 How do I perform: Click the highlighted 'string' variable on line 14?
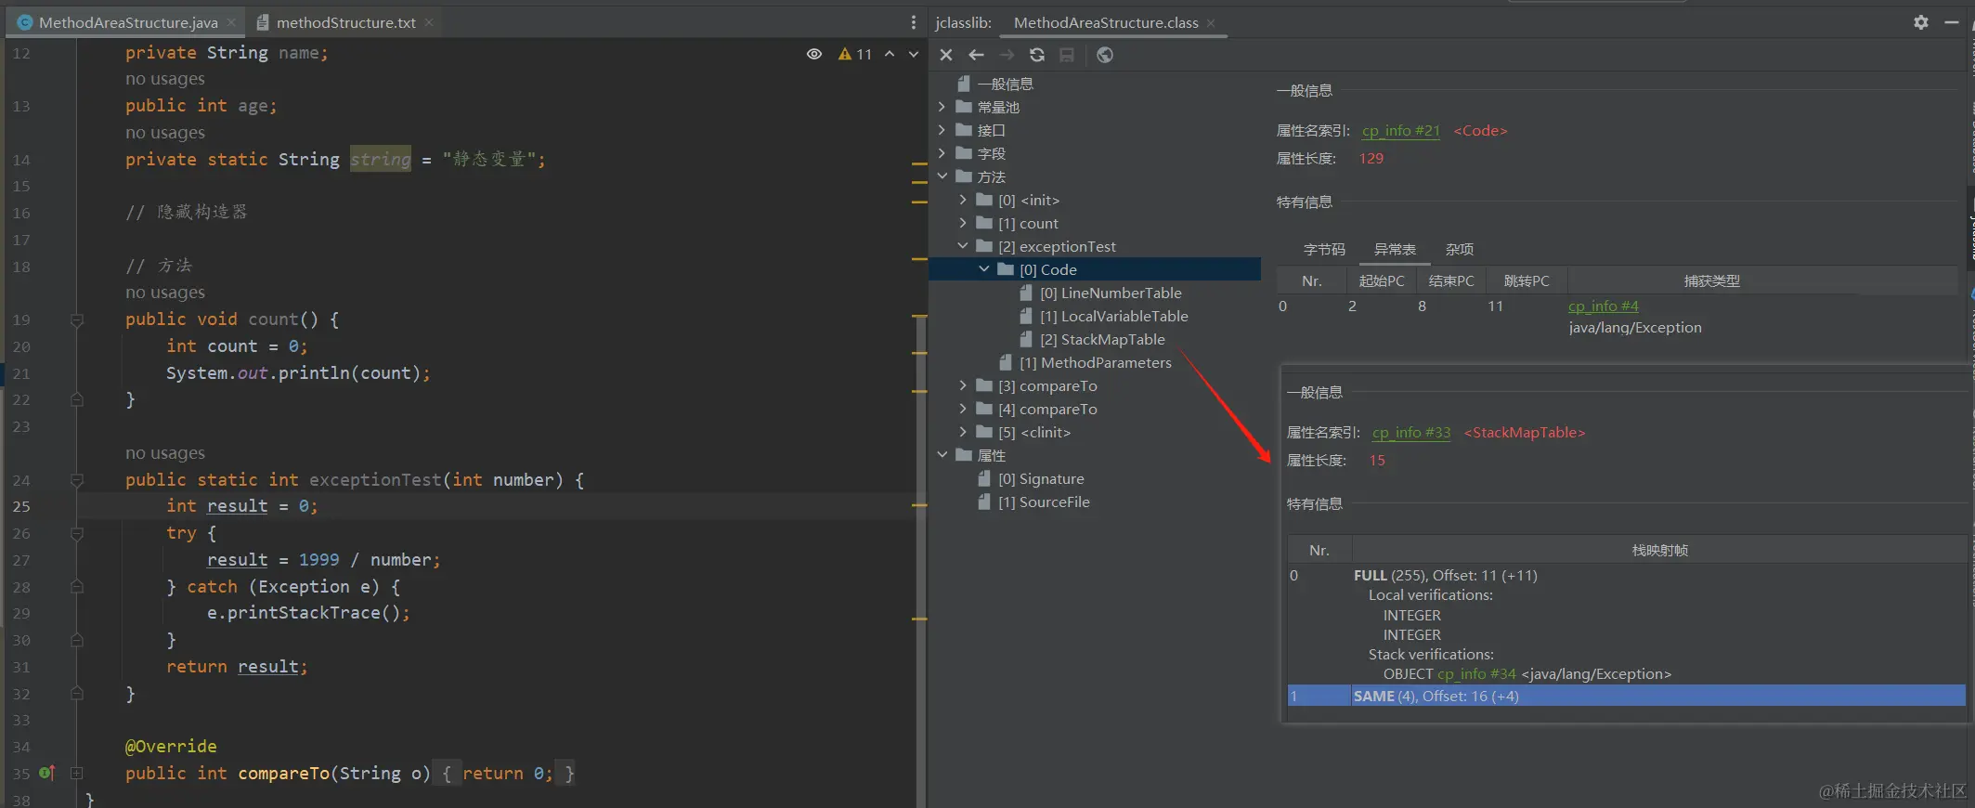click(x=381, y=160)
